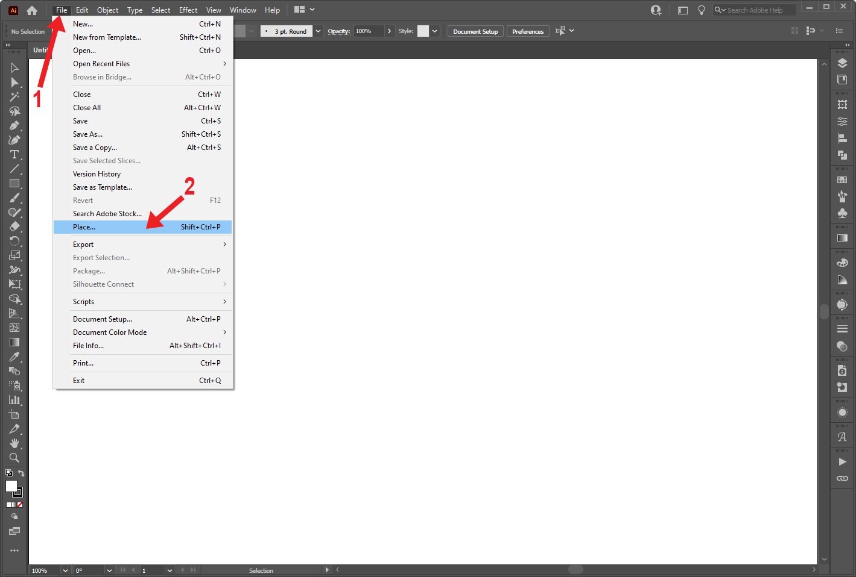Select the Lasso tool

point(14,111)
